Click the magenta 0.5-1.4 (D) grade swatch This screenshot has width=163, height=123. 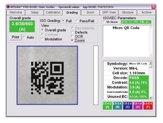point(138,106)
